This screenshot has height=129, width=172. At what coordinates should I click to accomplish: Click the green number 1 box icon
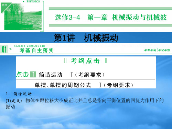[33, 74]
